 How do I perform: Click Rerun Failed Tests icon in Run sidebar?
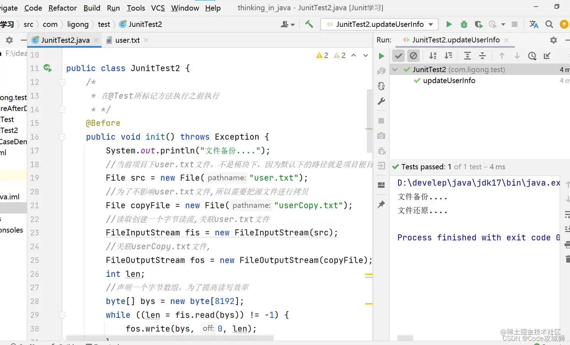pos(382,71)
